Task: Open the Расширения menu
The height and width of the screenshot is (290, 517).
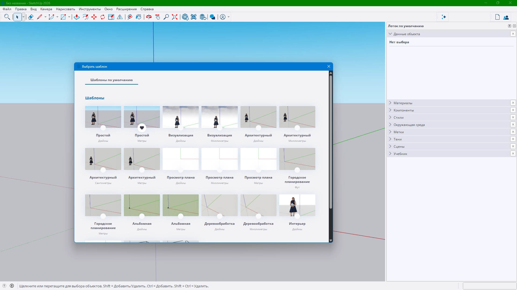Action: point(126,9)
